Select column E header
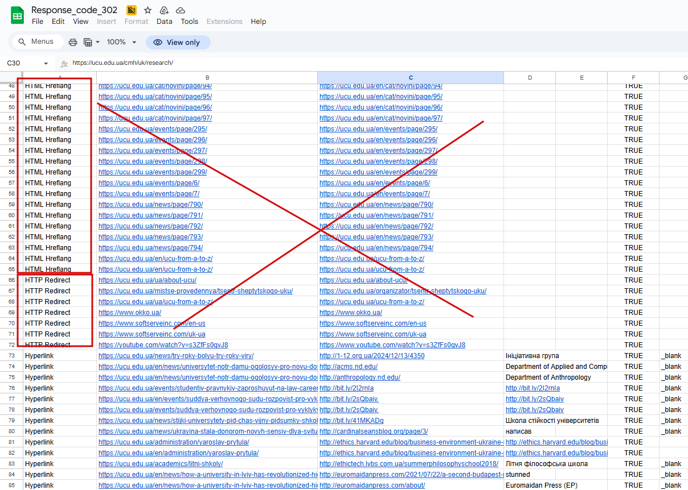This screenshot has height=490, width=688. tap(581, 77)
